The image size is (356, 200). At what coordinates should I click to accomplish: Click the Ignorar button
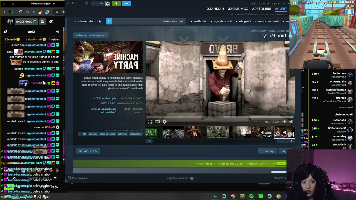(270, 151)
